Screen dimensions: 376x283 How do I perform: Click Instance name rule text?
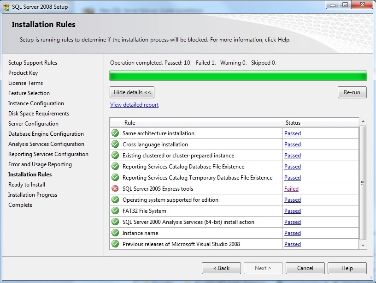coord(140,233)
